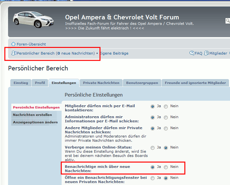The width and height of the screenshot is (230, 185).
Task: Select the Einstellungen tab
Action: 64,83
